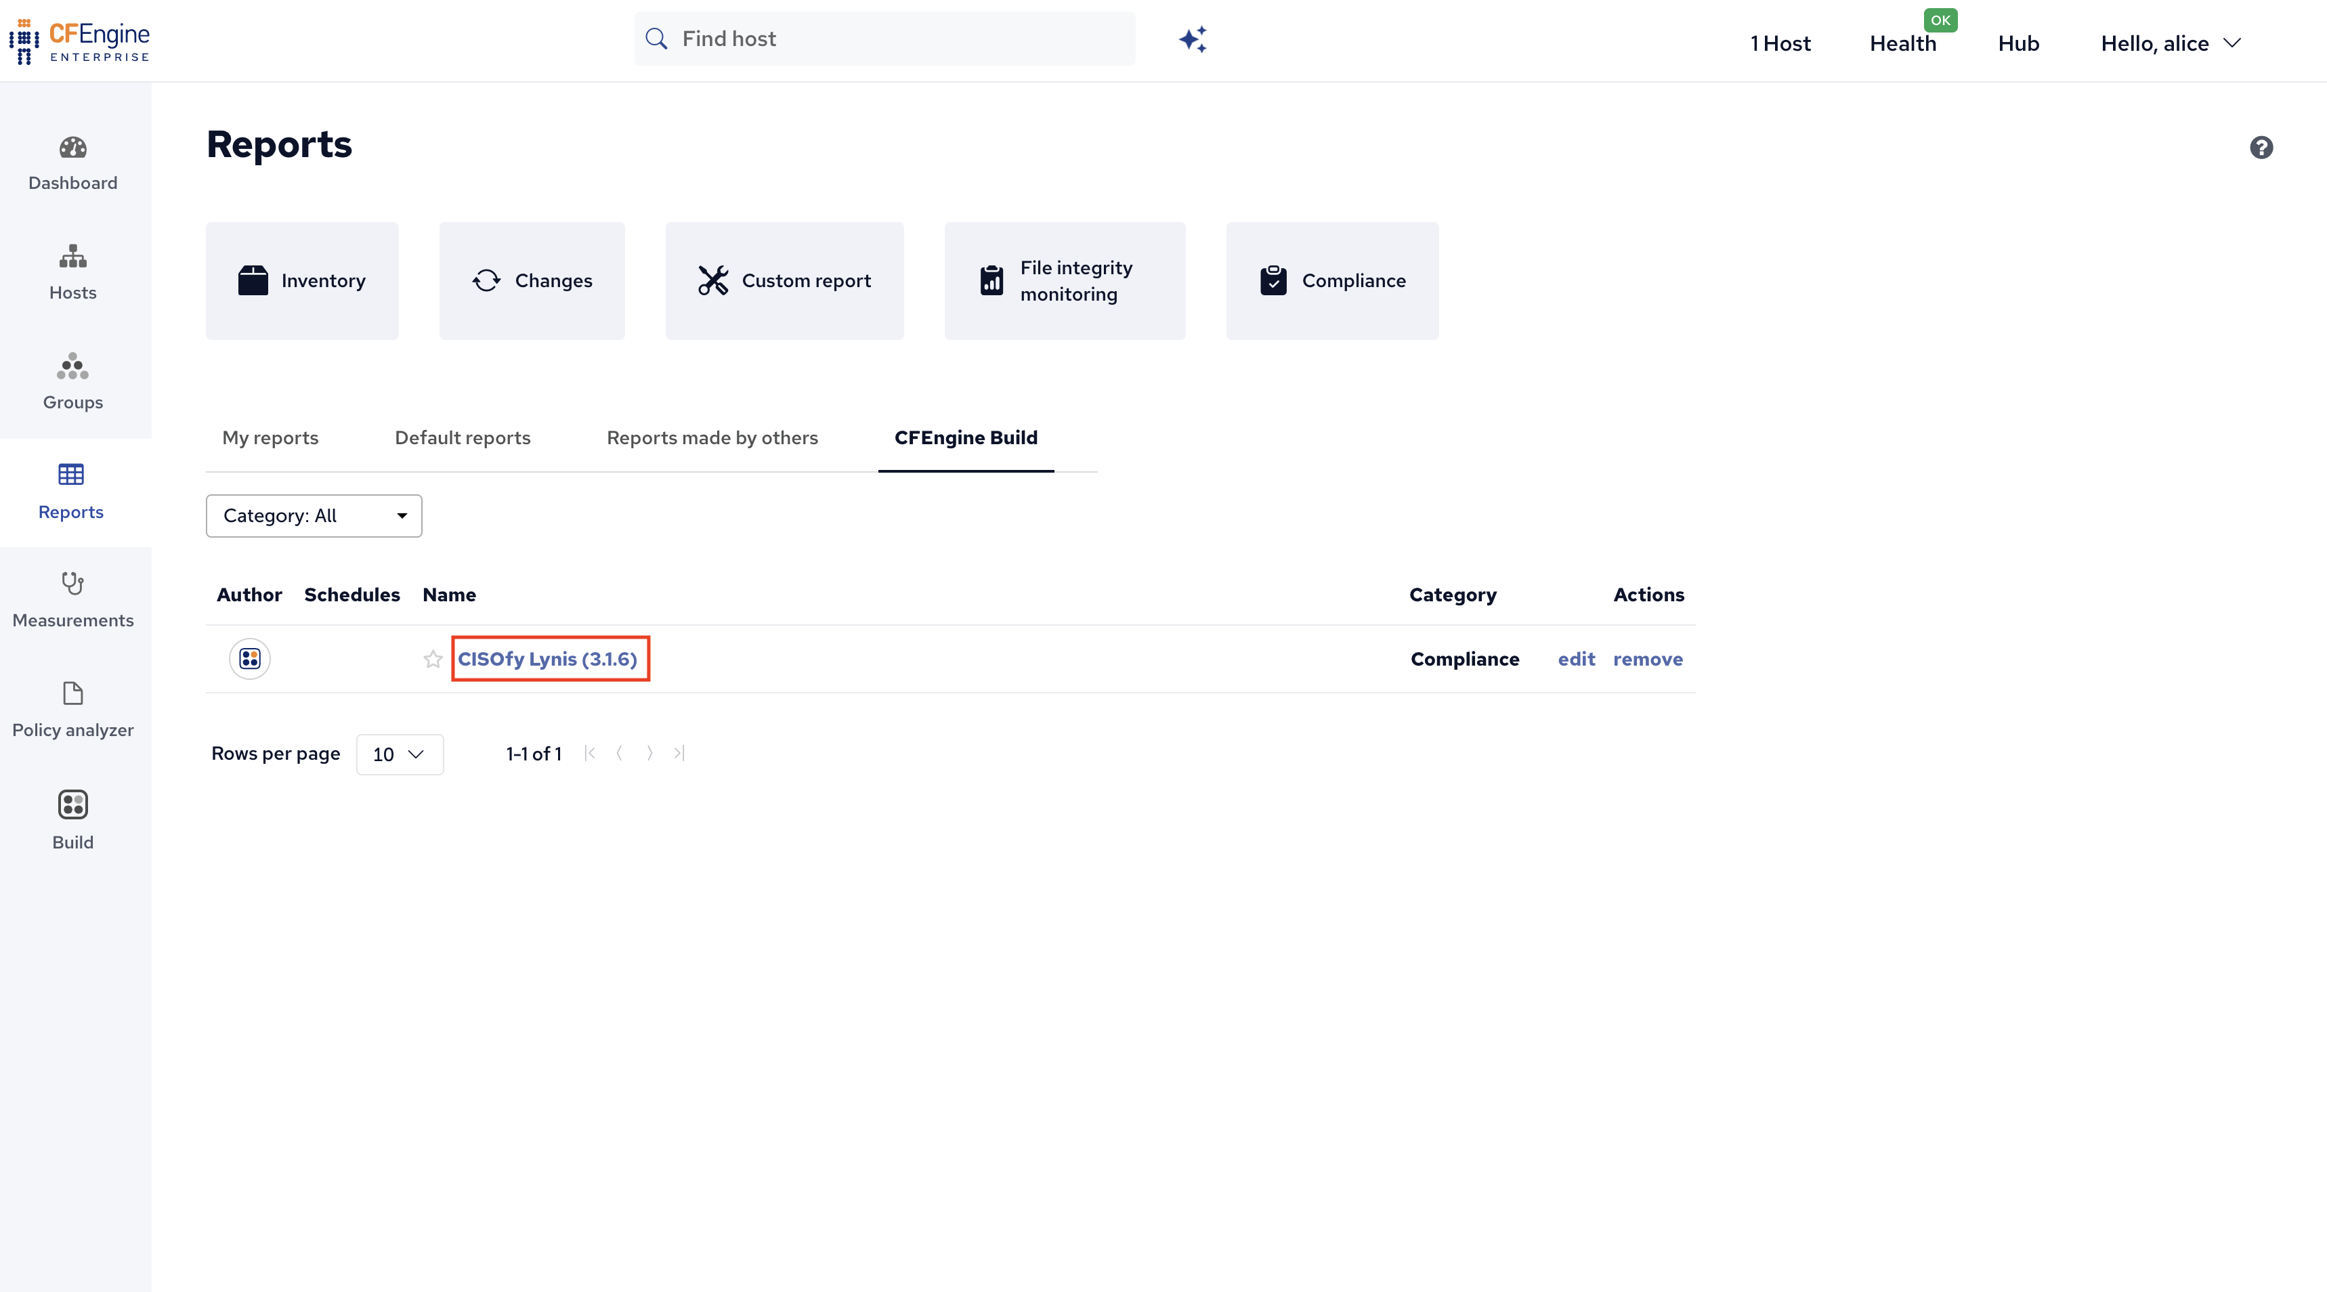Click the Actions column header
The width and height of the screenshot is (2327, 1292).
click(x=1648, y=595)
